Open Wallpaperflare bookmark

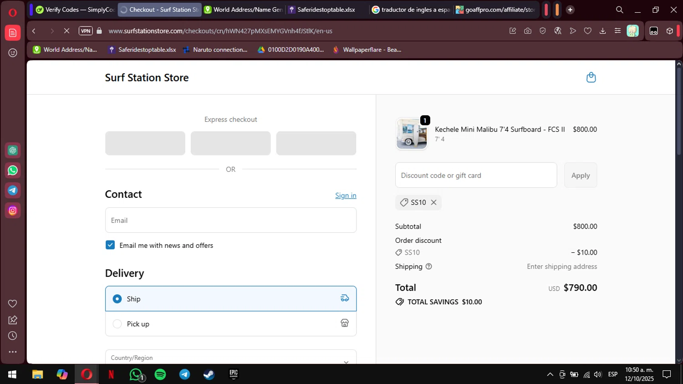(x=367, y=50)
